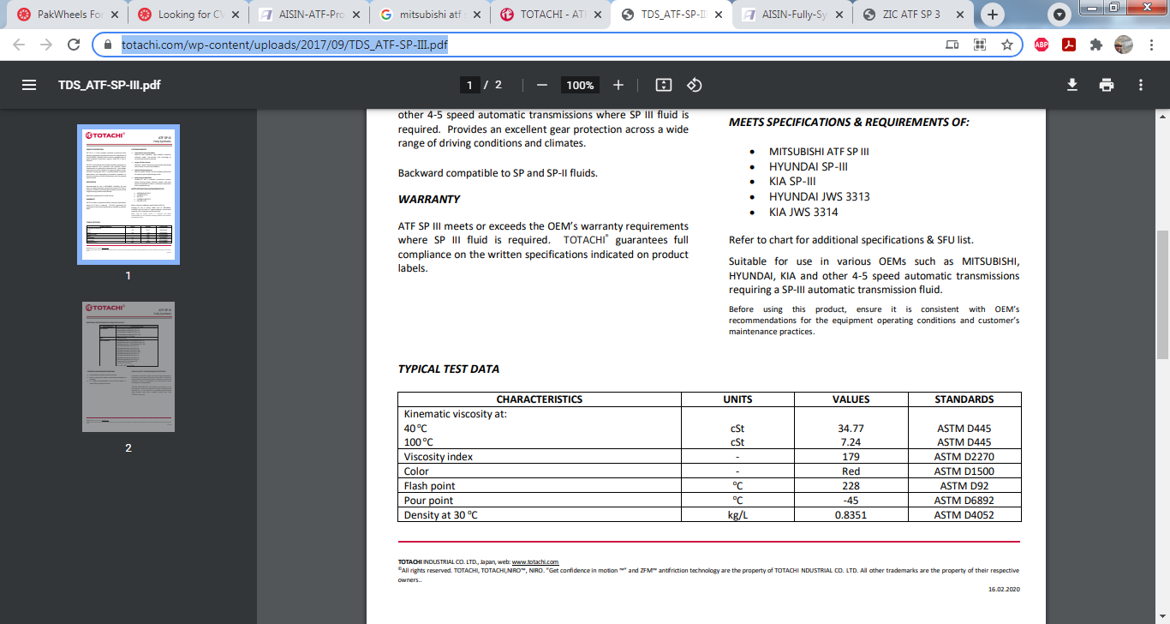This screenshot has width=1170, height=624.
Task: Select page 1 thumbnail in sidebar
Action: (128, 195)
